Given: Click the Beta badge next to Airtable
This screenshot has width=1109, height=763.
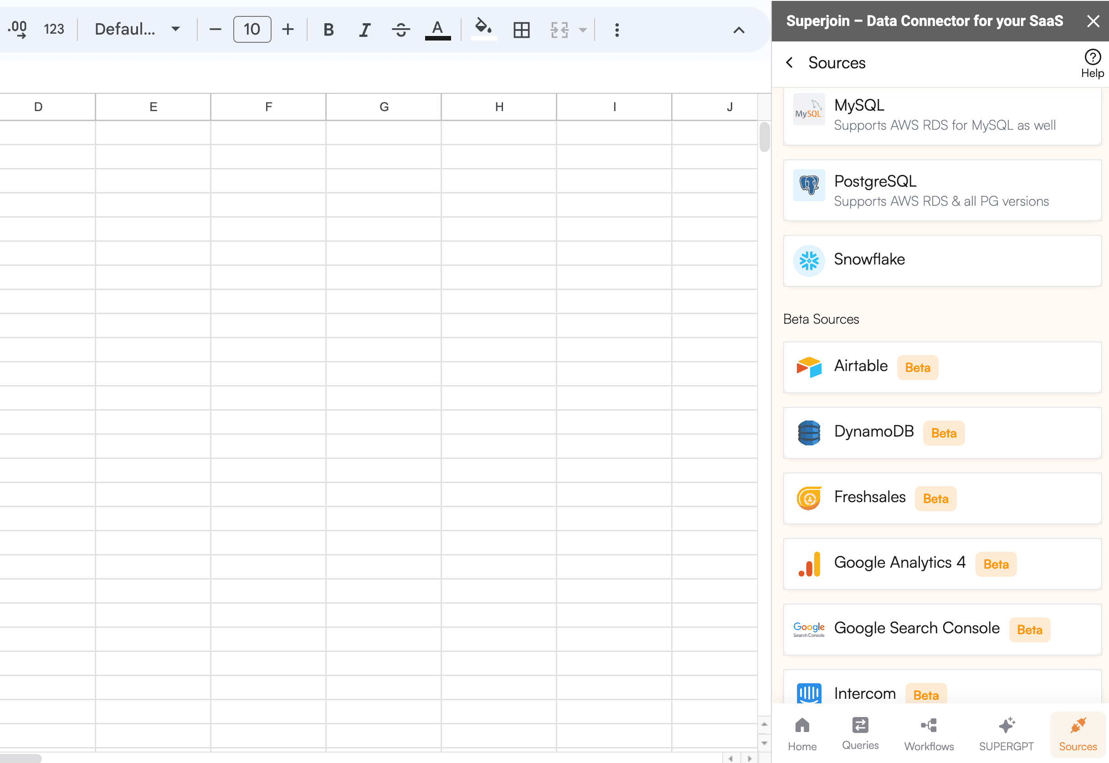Looking at the screenshot, I should click(x=917, y=367).
